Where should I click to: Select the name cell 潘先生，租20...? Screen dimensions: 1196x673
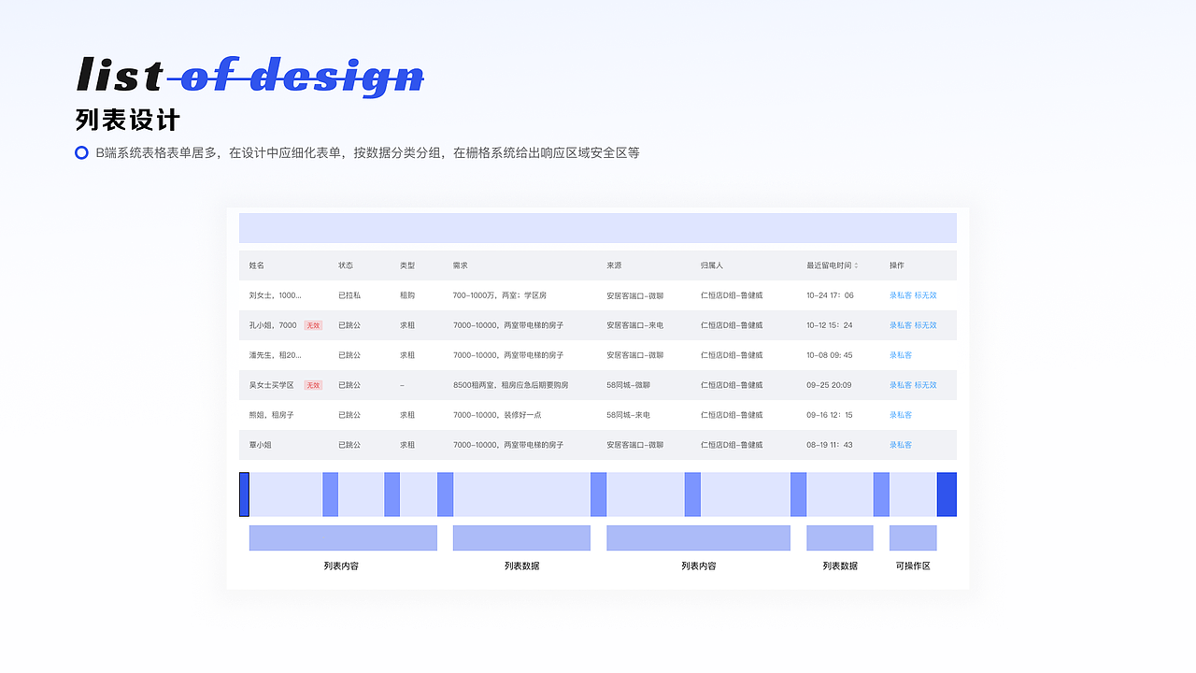[x=276, y=355]
